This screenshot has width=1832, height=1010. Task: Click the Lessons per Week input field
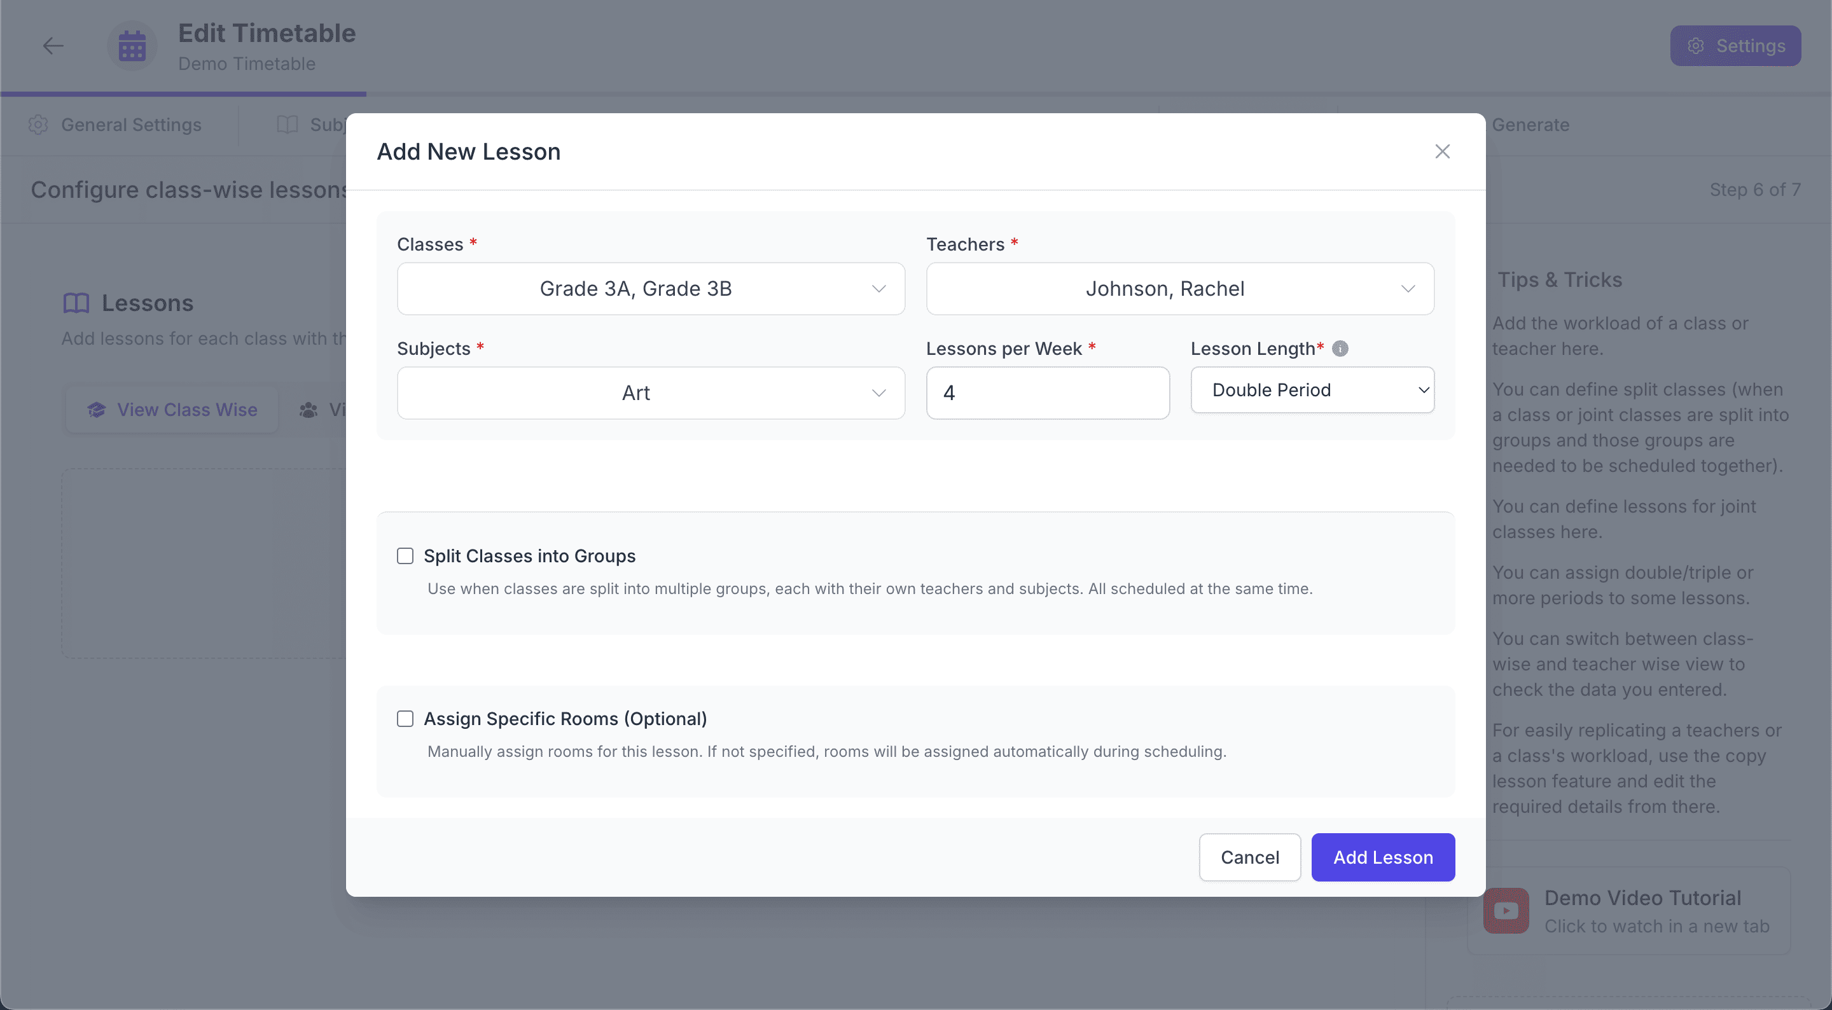(x=1048, y=392)
